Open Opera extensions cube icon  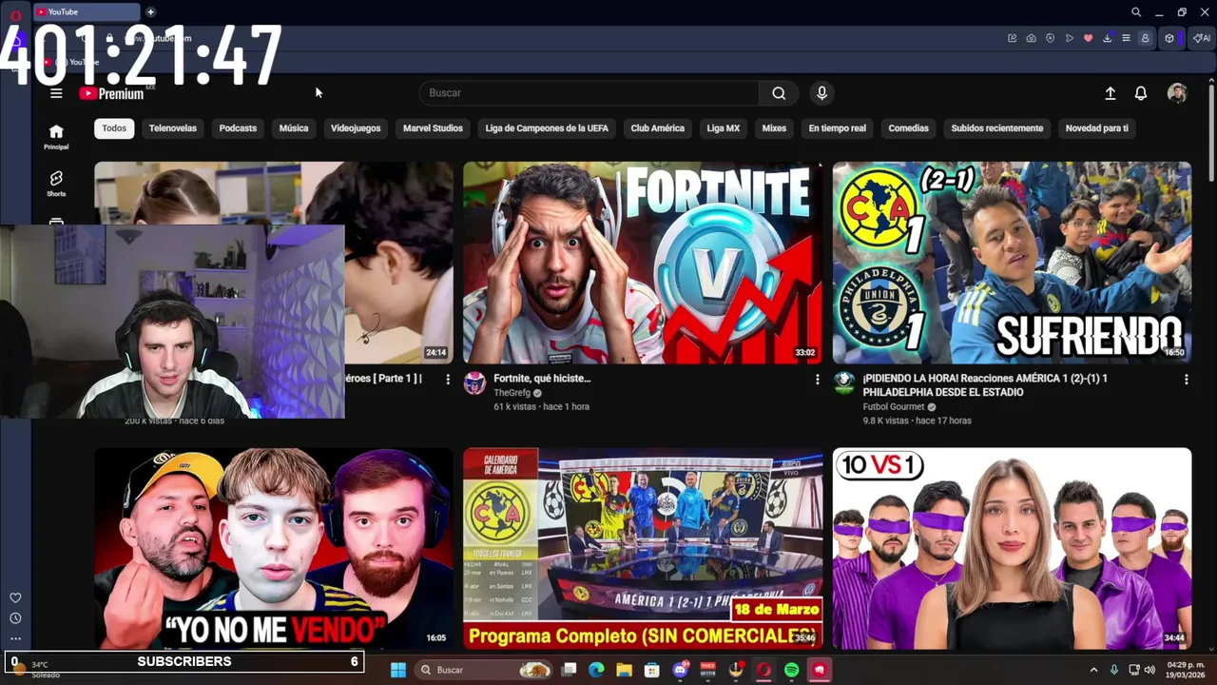[1169, 38]
